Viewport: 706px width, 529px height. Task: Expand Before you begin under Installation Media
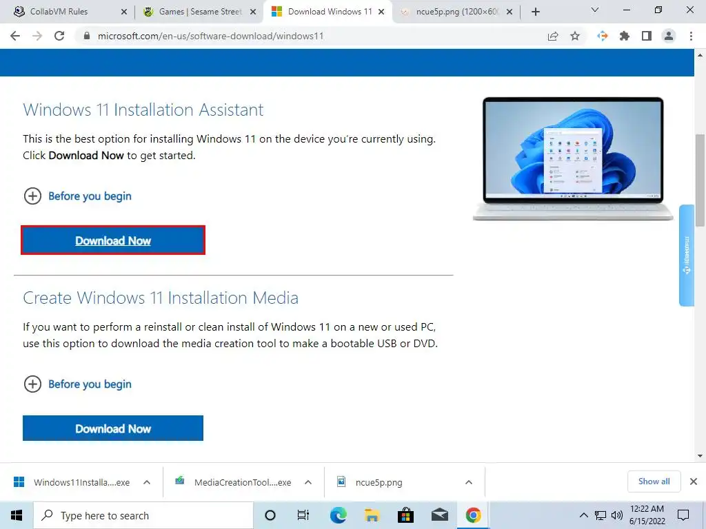click(x=77, y=384)
